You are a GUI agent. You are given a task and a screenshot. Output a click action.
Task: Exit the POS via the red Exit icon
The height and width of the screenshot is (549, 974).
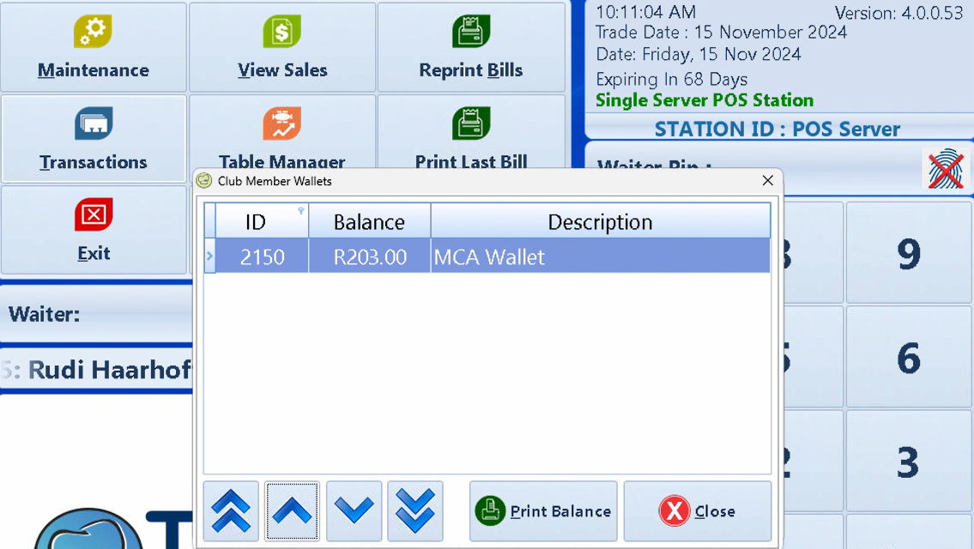[x=93, y=214]
